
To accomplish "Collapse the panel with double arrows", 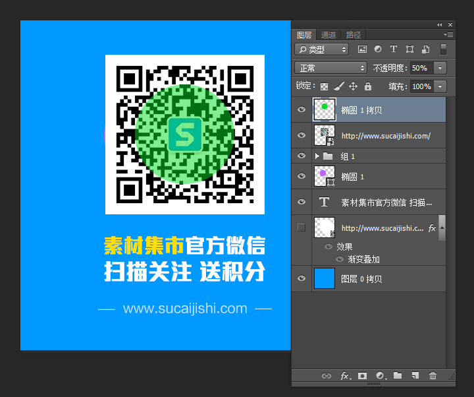I will (x=439, y=25).
